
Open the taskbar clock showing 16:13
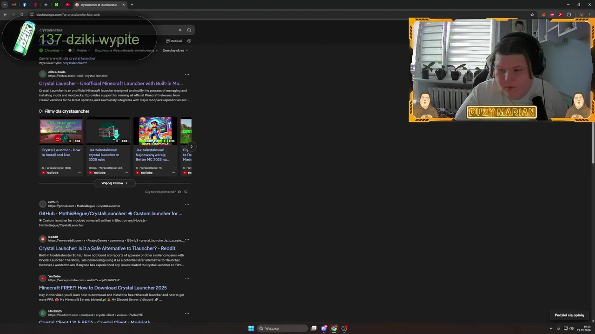[x=584, y=328]
